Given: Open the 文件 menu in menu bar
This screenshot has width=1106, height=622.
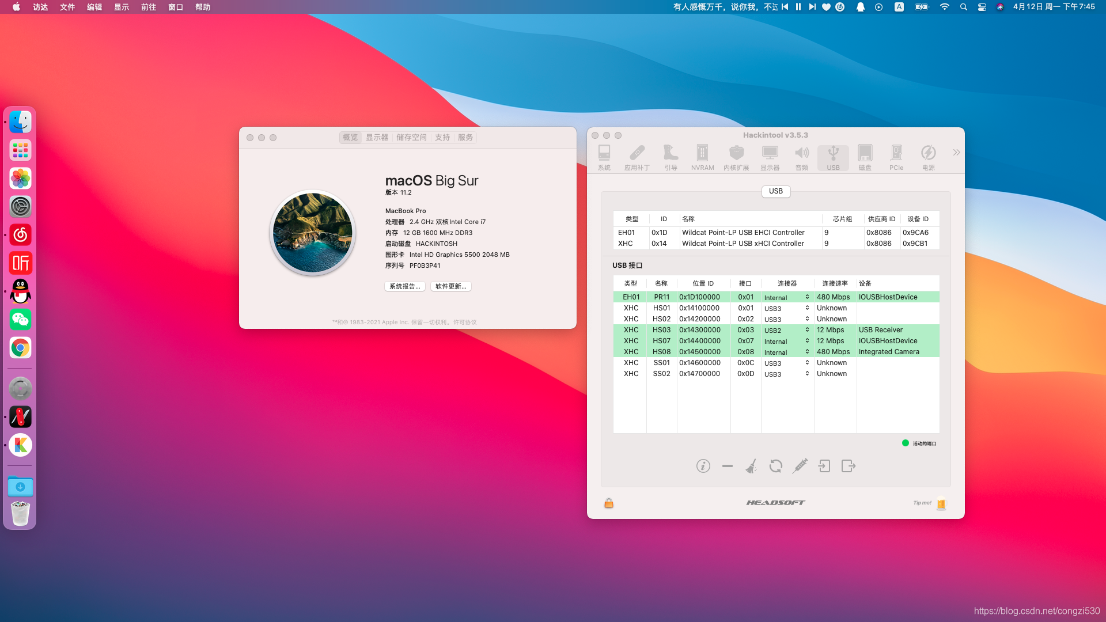Looking at the screenshot, I should [67, 7].
